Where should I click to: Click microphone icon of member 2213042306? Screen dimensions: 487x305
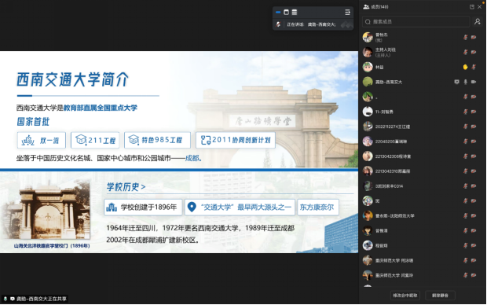pyautogui.click(x=465, y=156)
